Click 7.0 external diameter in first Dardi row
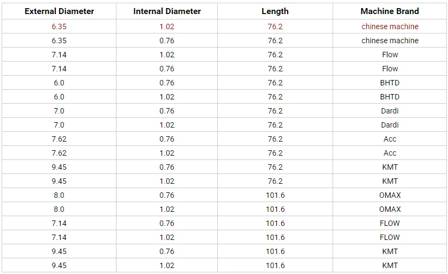This screenshot has width=448, height=274. coord(59,111)
